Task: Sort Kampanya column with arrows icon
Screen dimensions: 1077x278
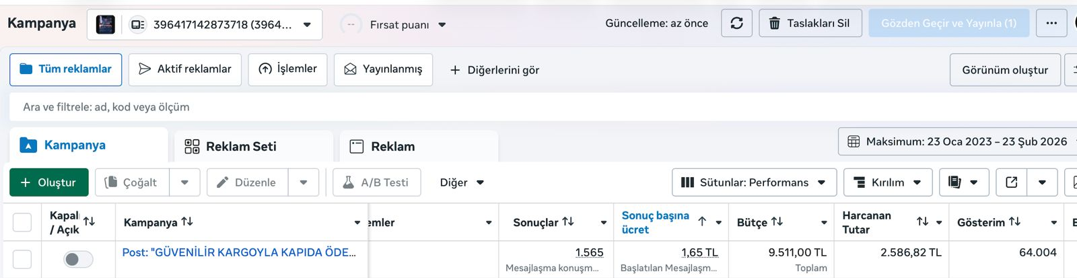Action: click(x=188, y=221)
